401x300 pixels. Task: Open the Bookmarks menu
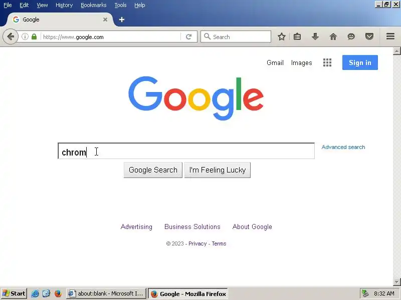point(94,5)
